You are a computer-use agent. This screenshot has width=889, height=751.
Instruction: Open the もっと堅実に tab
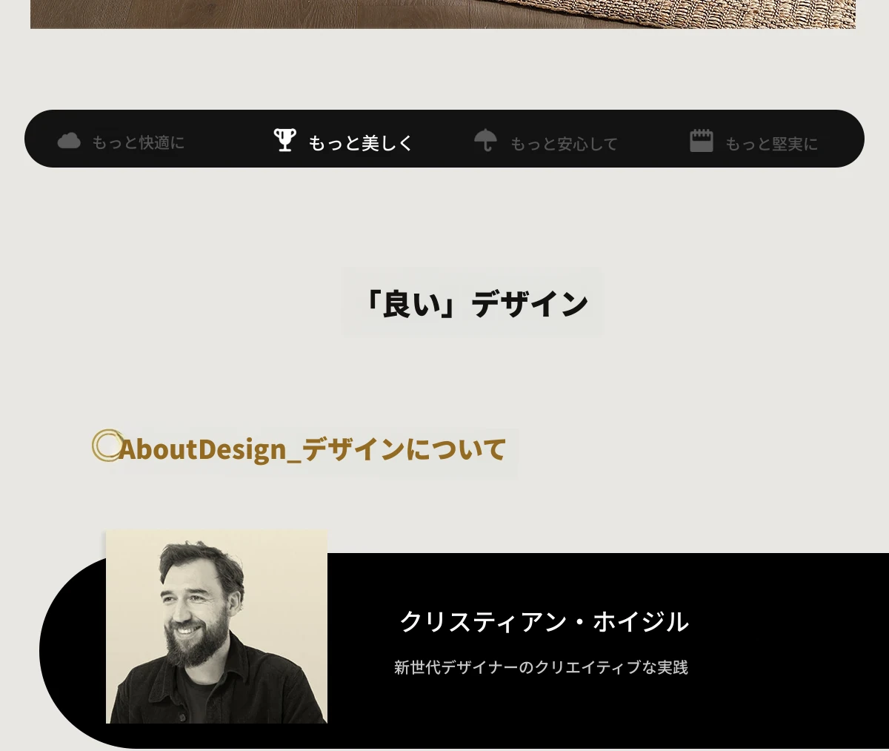tap(754, 142)
